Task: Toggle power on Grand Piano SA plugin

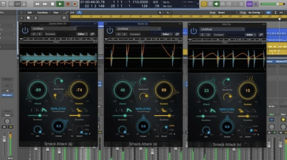Action: pyautogui.click(x=25, y=30)
